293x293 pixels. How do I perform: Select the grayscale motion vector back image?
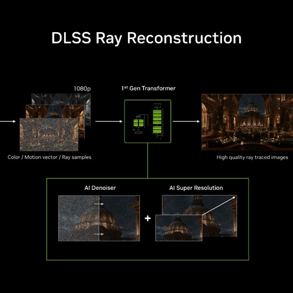pyautogui.click(x=61, y=99)
